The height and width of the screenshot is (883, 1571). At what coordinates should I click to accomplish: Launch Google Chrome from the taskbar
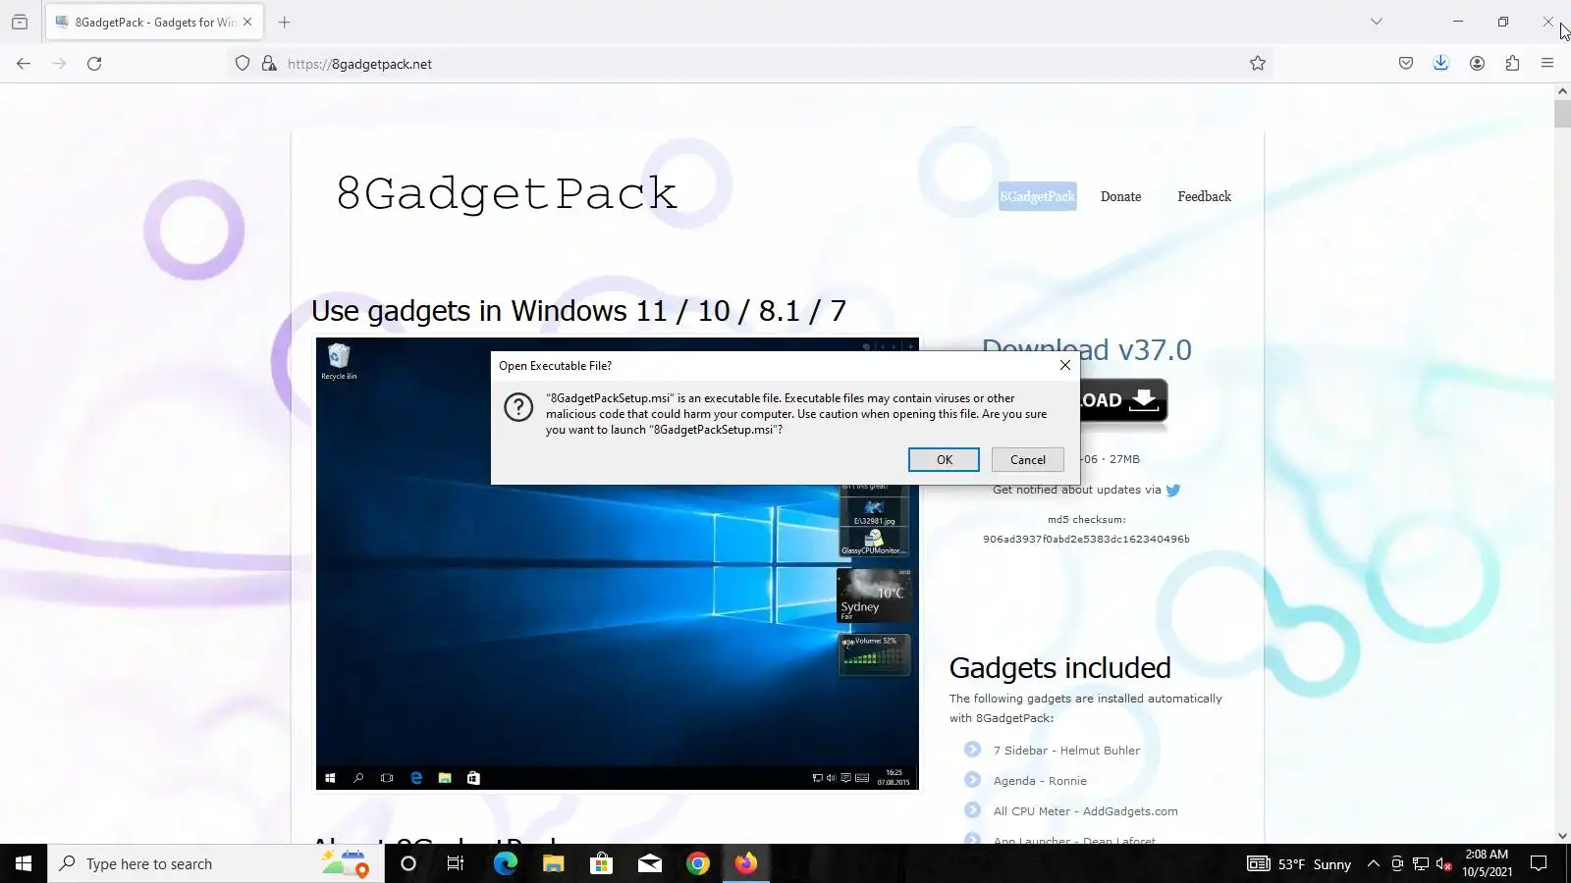(x=697, y=863)
